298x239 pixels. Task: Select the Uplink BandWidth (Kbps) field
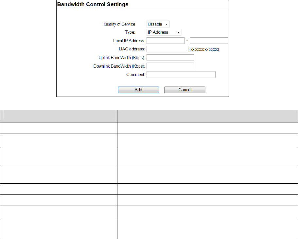[x=170, y=58]
